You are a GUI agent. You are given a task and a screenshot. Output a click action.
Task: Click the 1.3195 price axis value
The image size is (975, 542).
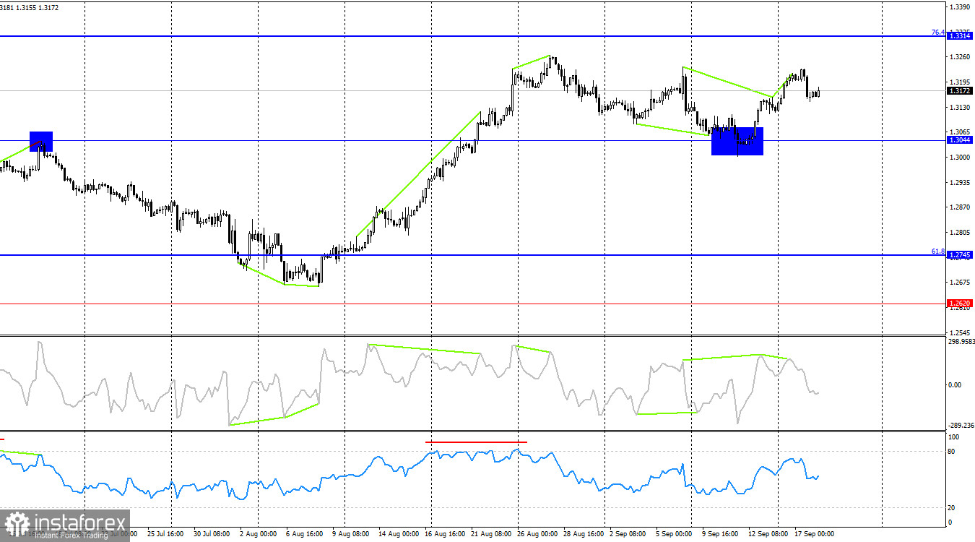coord(960,82)
